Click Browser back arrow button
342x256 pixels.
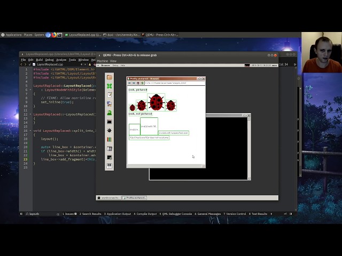(x=129, y=83)
